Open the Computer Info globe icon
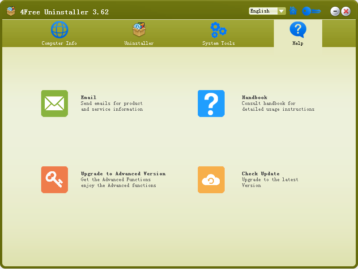The width and height of the screenshot is (358, 269). [60, 30]
